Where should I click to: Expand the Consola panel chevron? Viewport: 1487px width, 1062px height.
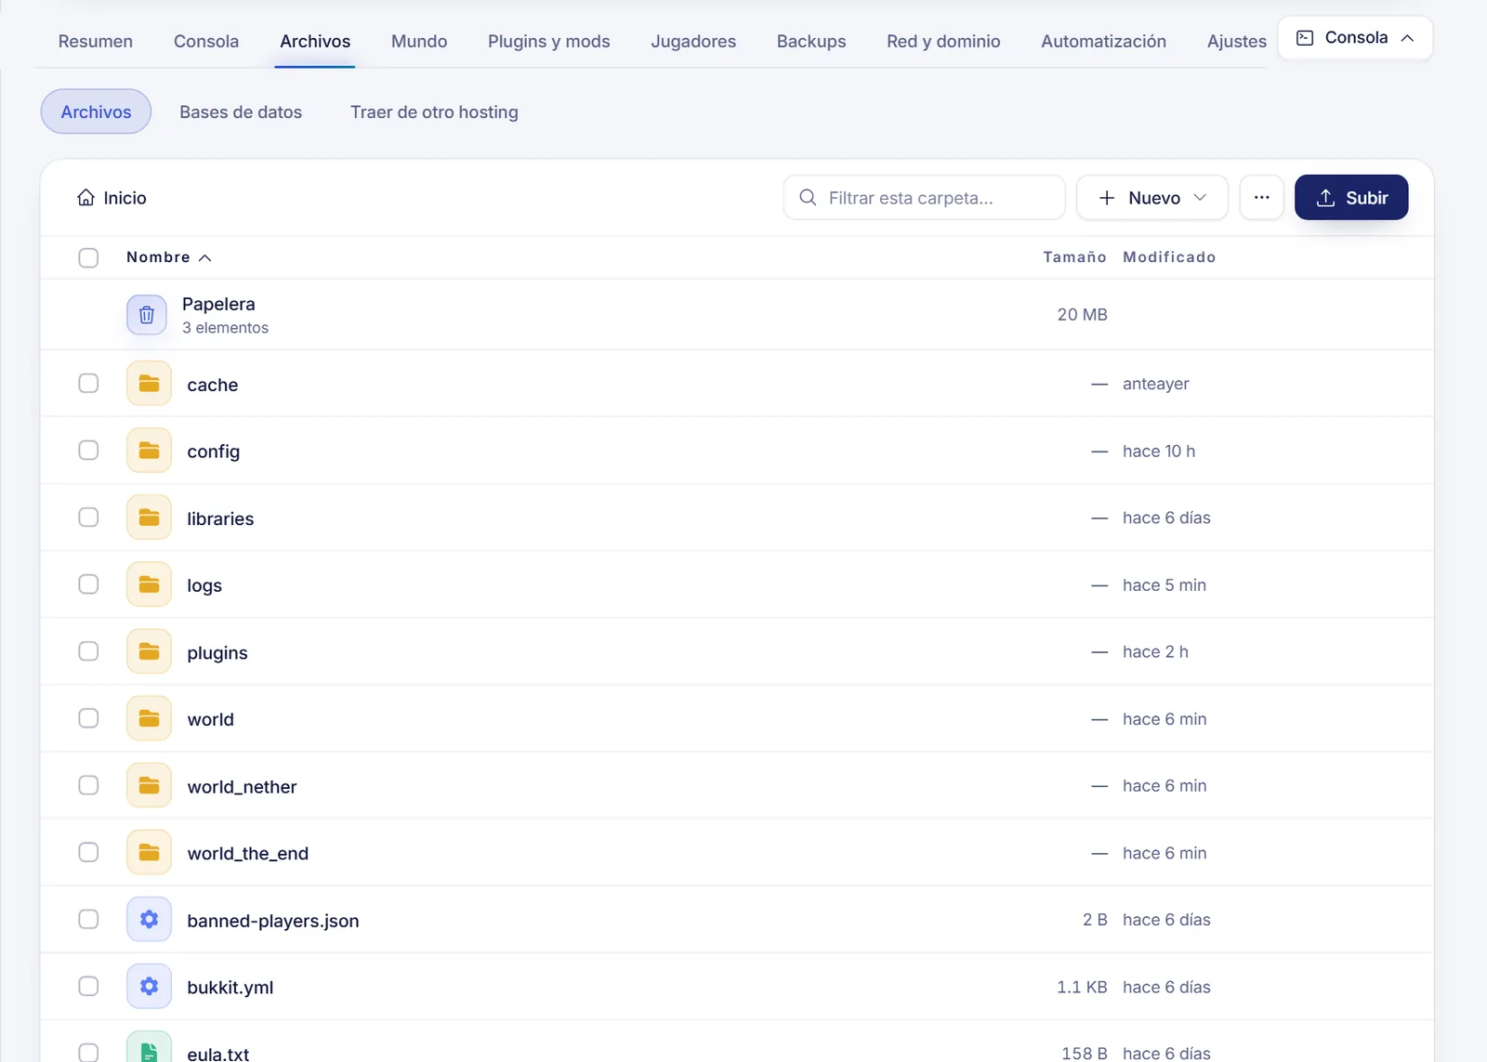coord(1407,38)
